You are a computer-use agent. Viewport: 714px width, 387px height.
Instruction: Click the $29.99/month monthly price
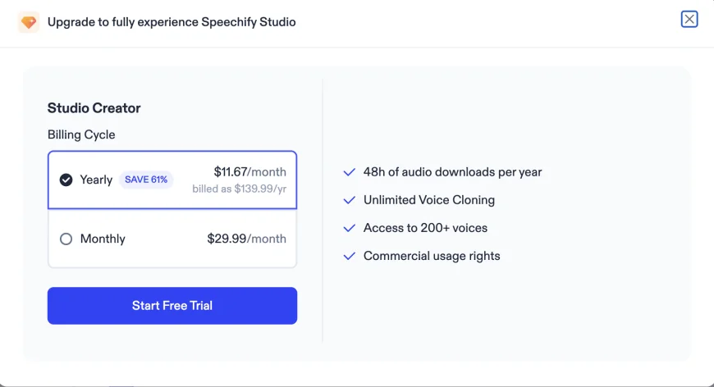[246, 239]
